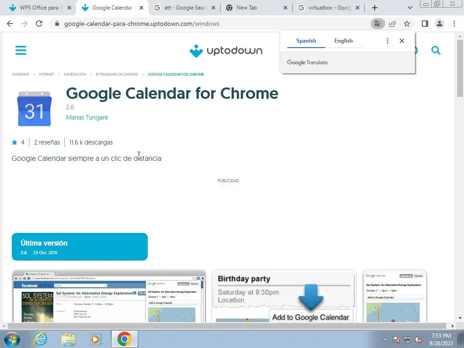464x348 pixels.
Task: Click the forward navigation arrow
Action: point(24,24)
